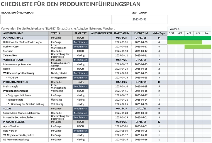Click the PRODUKT-RELEASE day count 12
This screenshot has height=143, width=212.
[x=159, y=122]
